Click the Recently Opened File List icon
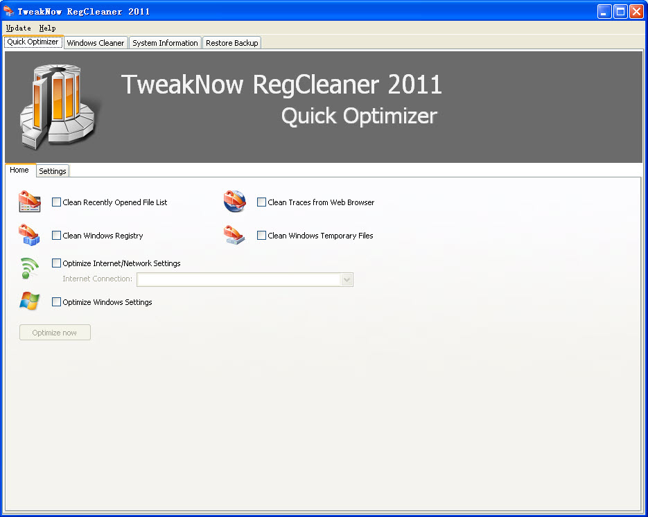The width and height of the screenshot is (648, 517). [29, 202]
